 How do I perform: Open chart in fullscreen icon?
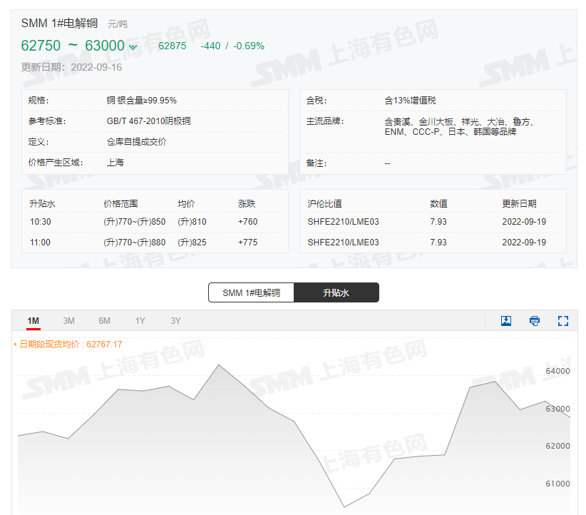coord(562,320)
